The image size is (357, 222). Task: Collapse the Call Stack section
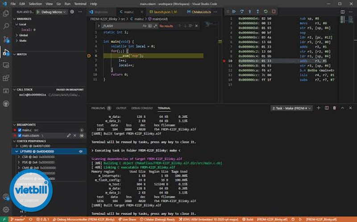pos(15,90)
